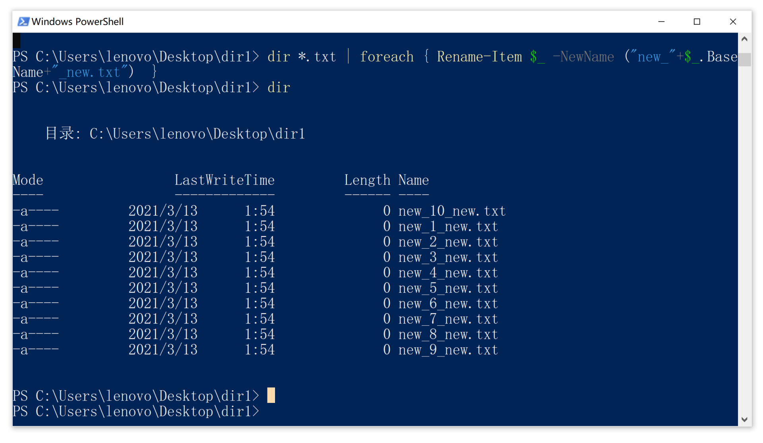Click the scrollbar down arrow
Viewport: 763px width, 443px height.
tap(744, 420)
